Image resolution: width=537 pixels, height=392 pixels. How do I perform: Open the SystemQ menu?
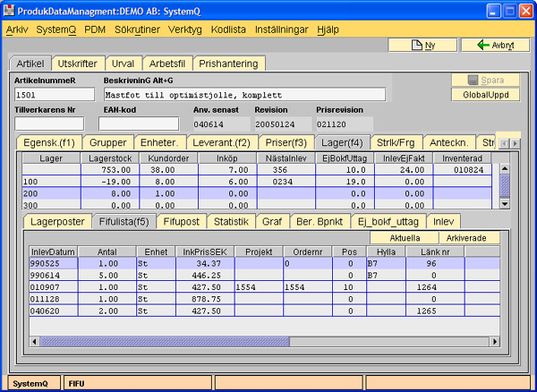[56, 30]
